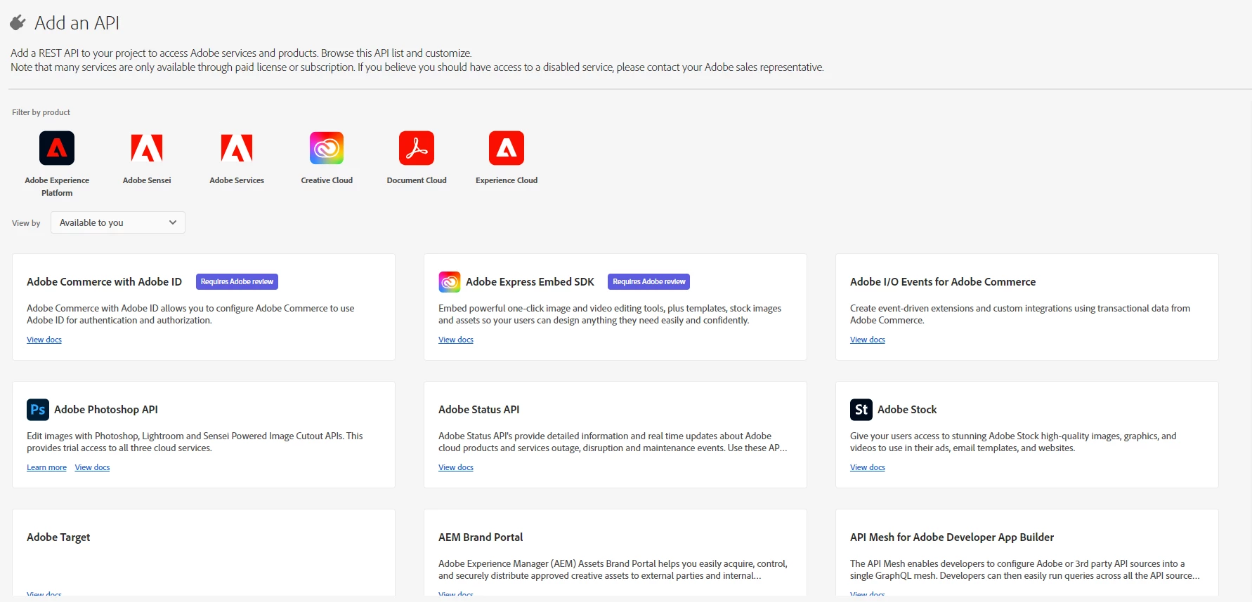Open the View by Available to you dropdown
1252x602 pixels.
[118, 222]
